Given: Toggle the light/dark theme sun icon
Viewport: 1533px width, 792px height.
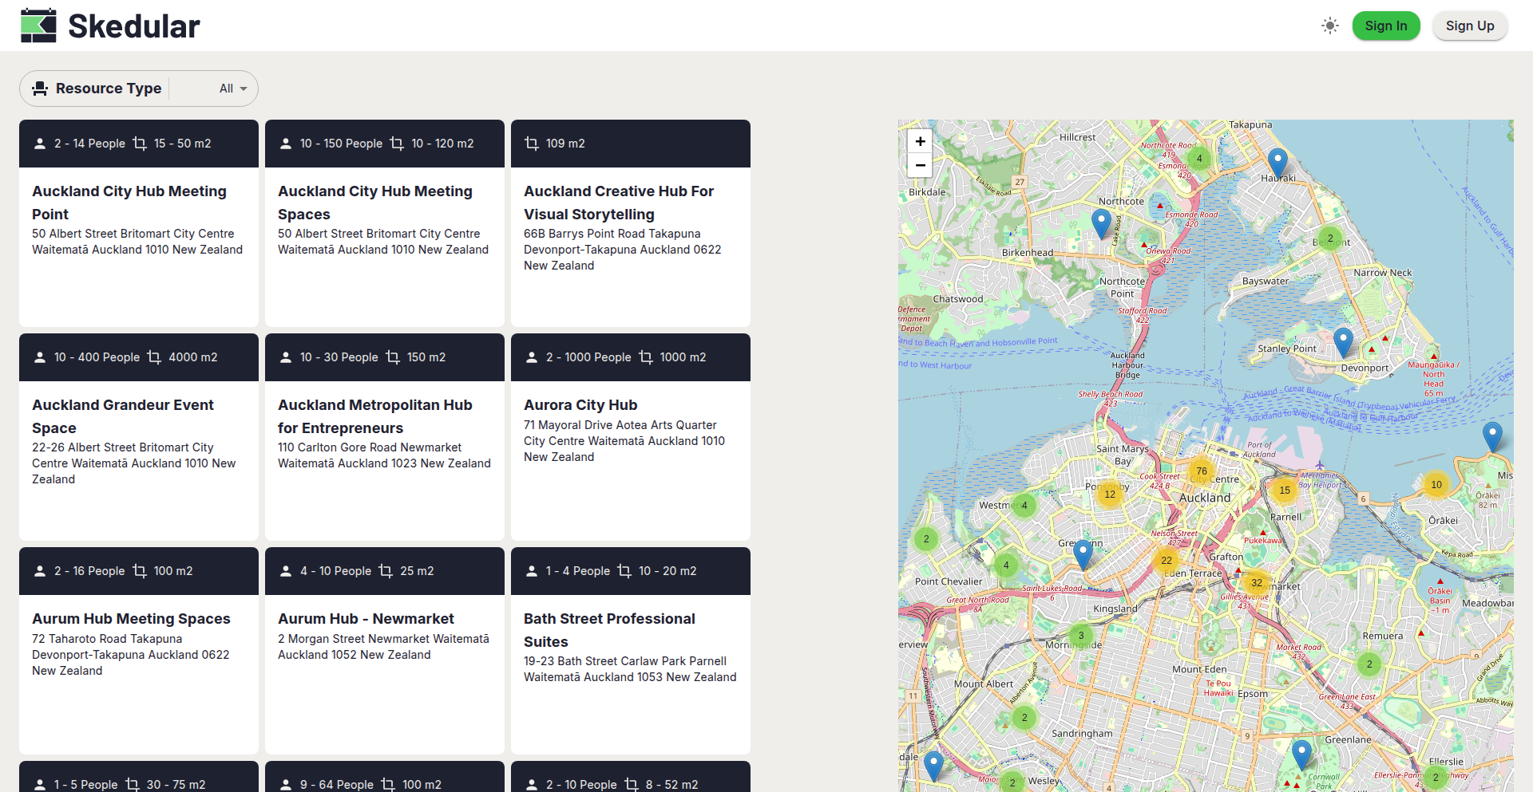Looking at the screenshot, I should click(1329, 26).
